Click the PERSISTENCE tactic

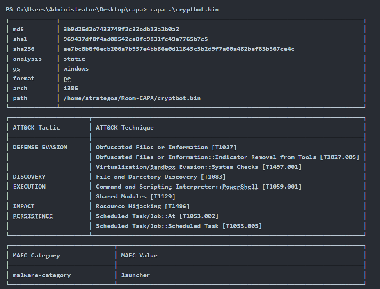(33, 216)
